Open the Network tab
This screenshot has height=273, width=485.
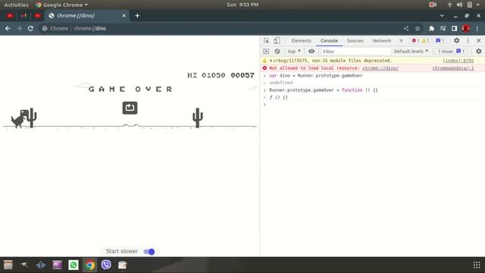(382, 40)
